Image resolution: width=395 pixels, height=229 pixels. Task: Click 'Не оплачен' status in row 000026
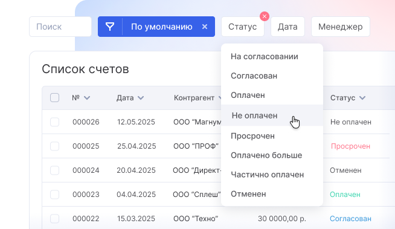click(x=351, y=122)
